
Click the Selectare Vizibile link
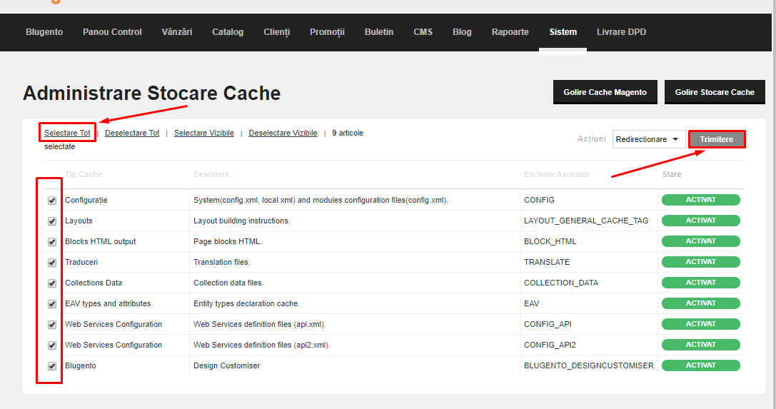(204, 133)
